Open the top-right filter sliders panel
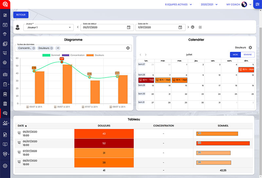The width and height of the screenshot is (262, 178). (257, 4)
